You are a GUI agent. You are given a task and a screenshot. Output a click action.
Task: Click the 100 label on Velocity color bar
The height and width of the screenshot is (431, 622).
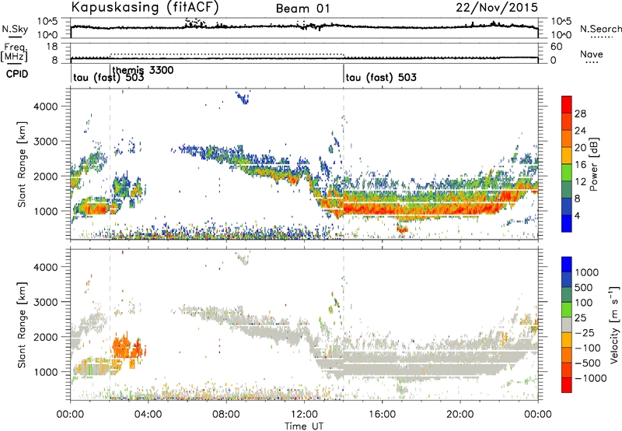point(584,303)
